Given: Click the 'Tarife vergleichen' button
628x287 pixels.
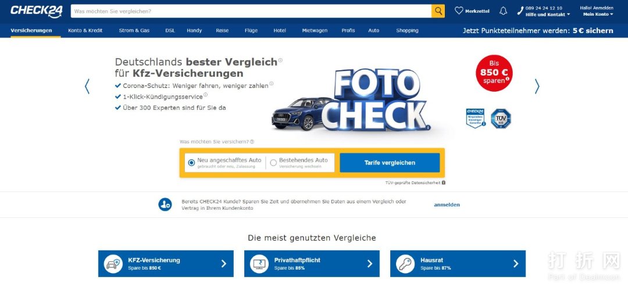Looking at the screenshot, I should pos(390,163).
